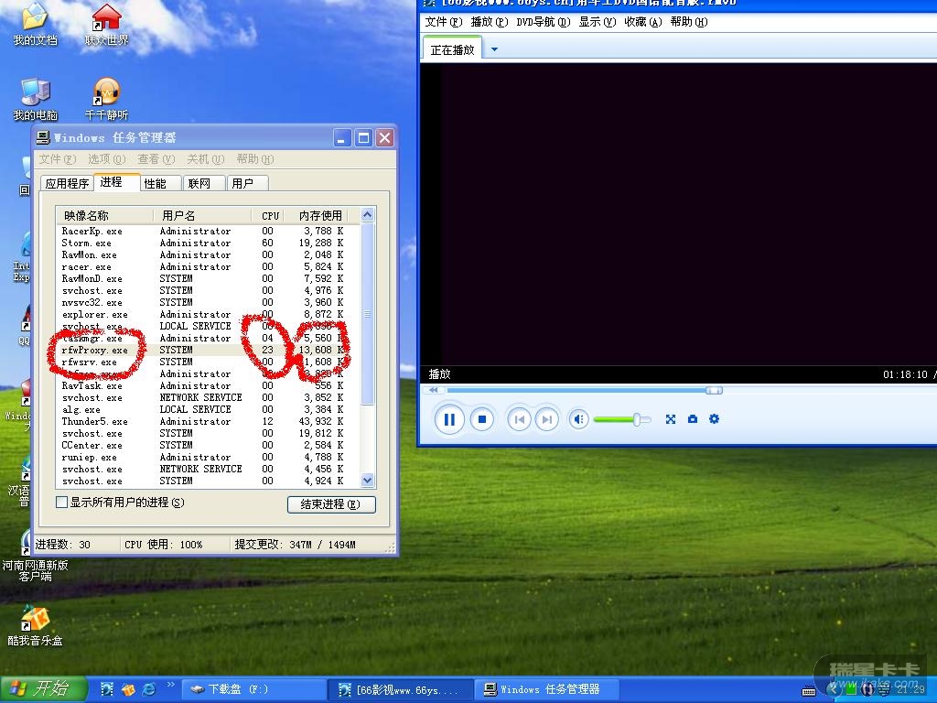Image resolution: width=937 pixels, height=703 pixels.
Task: Switch to the 性能 tab
Action: point(155,183)
